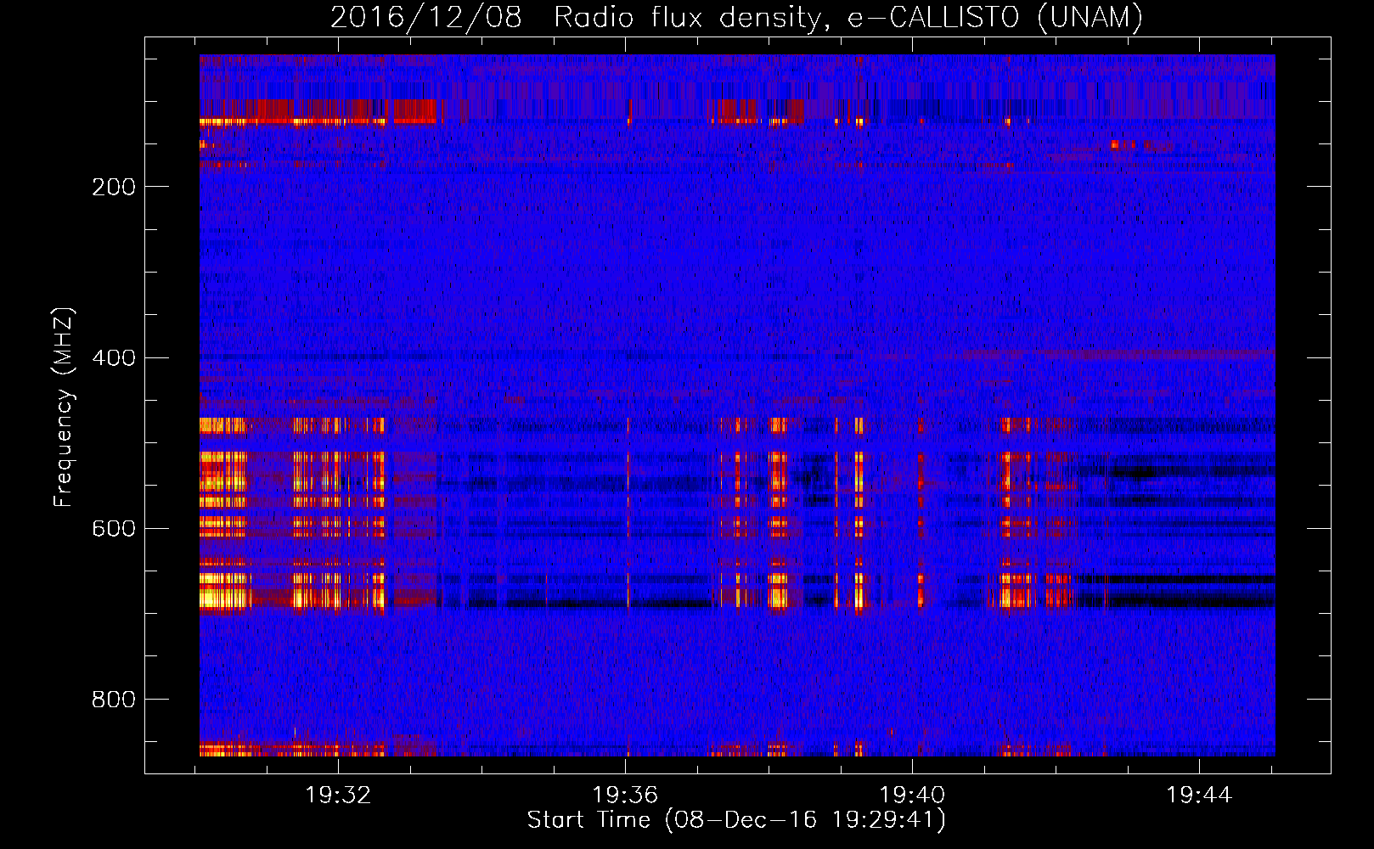Click the '200' frequency tick label
1374x849 pixels.
click(113, 187)
